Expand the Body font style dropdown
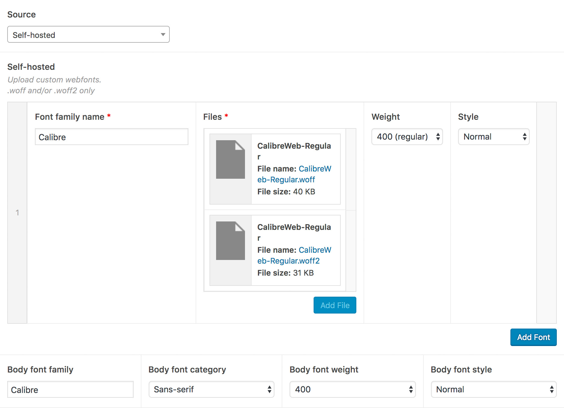Viewport: 564px width, 408px height. click(x=494, y=390)
